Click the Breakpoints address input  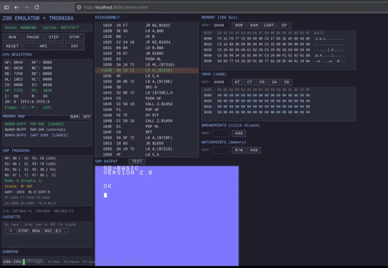(x=221, y=133)
